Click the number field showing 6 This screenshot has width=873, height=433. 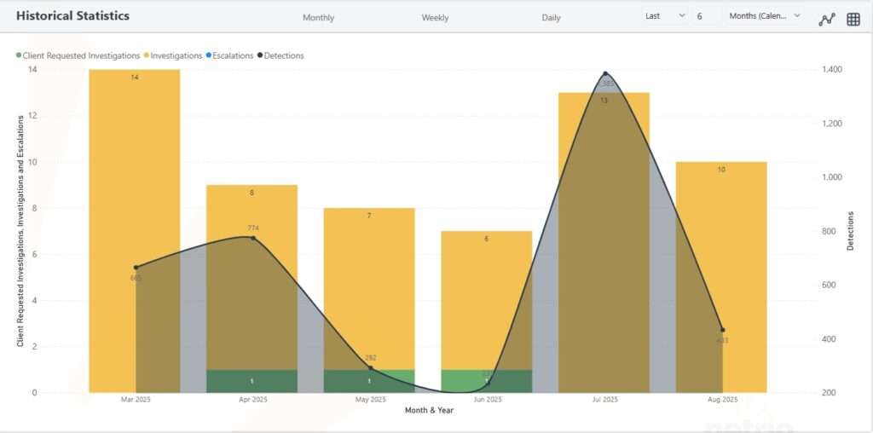pos(707,15)
